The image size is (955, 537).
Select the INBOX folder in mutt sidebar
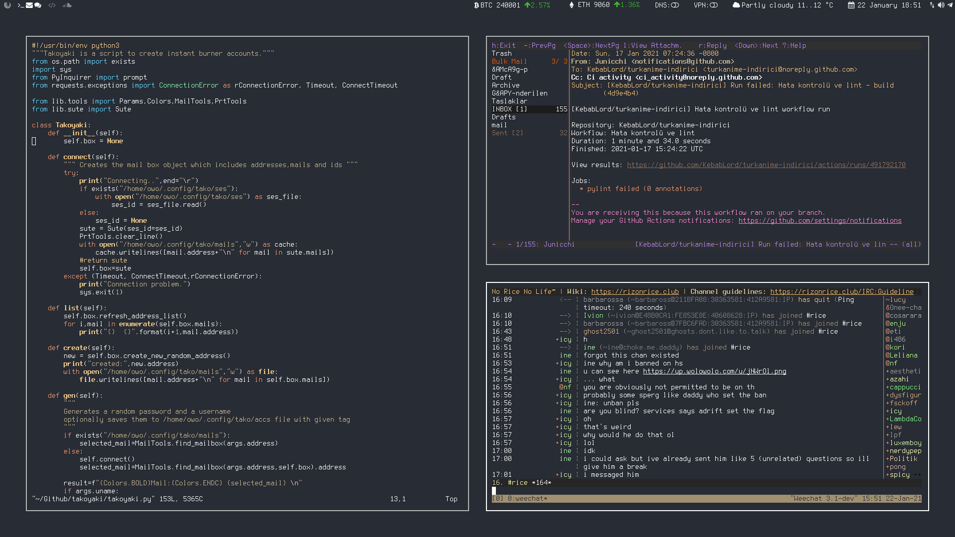509,109
